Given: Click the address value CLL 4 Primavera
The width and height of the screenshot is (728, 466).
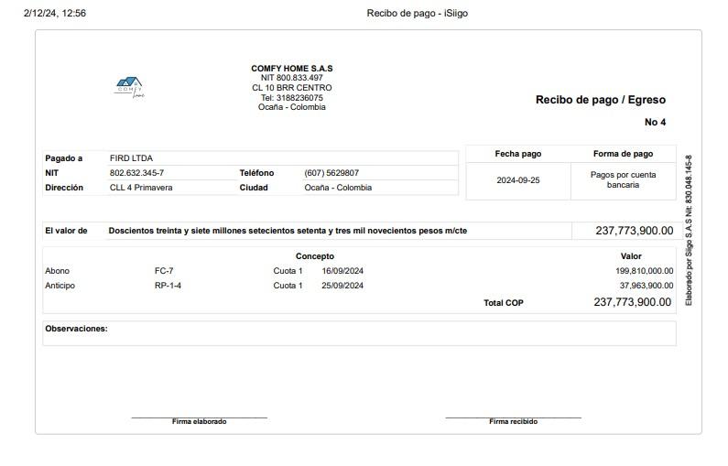Looking at the screenshot, I should point(141,188).
